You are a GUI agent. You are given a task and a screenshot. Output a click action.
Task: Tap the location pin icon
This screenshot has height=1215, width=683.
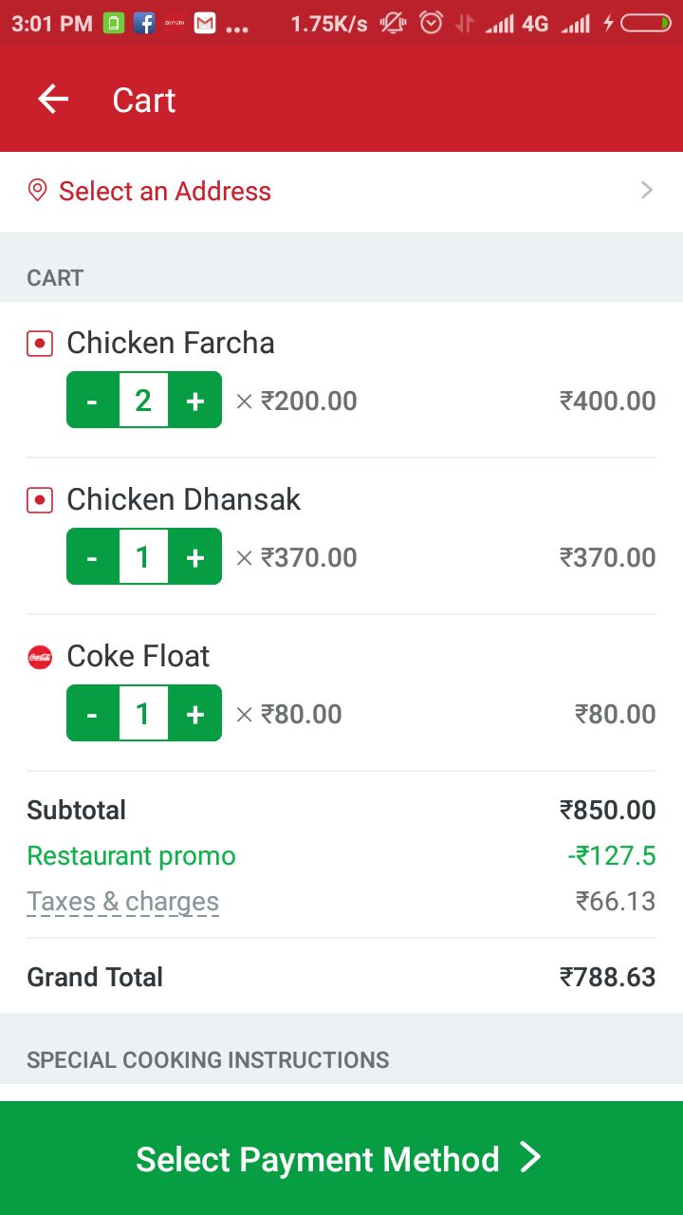pyautogui.click(x=38, y=191)
